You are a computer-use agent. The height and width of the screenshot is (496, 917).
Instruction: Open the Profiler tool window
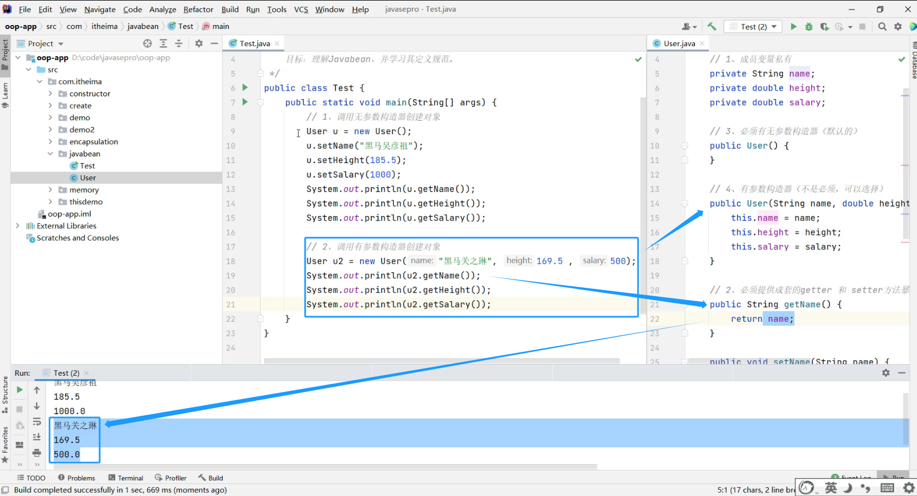tap(170, 478)
